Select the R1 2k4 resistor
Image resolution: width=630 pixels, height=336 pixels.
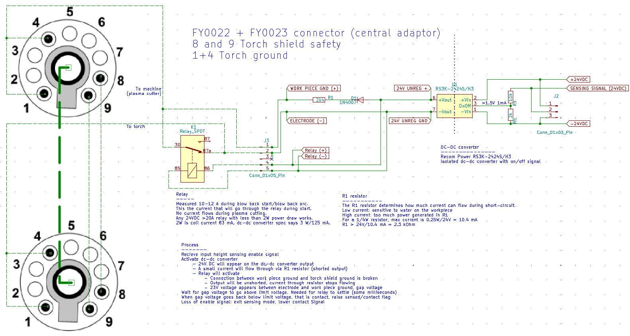tap(320, 100)
